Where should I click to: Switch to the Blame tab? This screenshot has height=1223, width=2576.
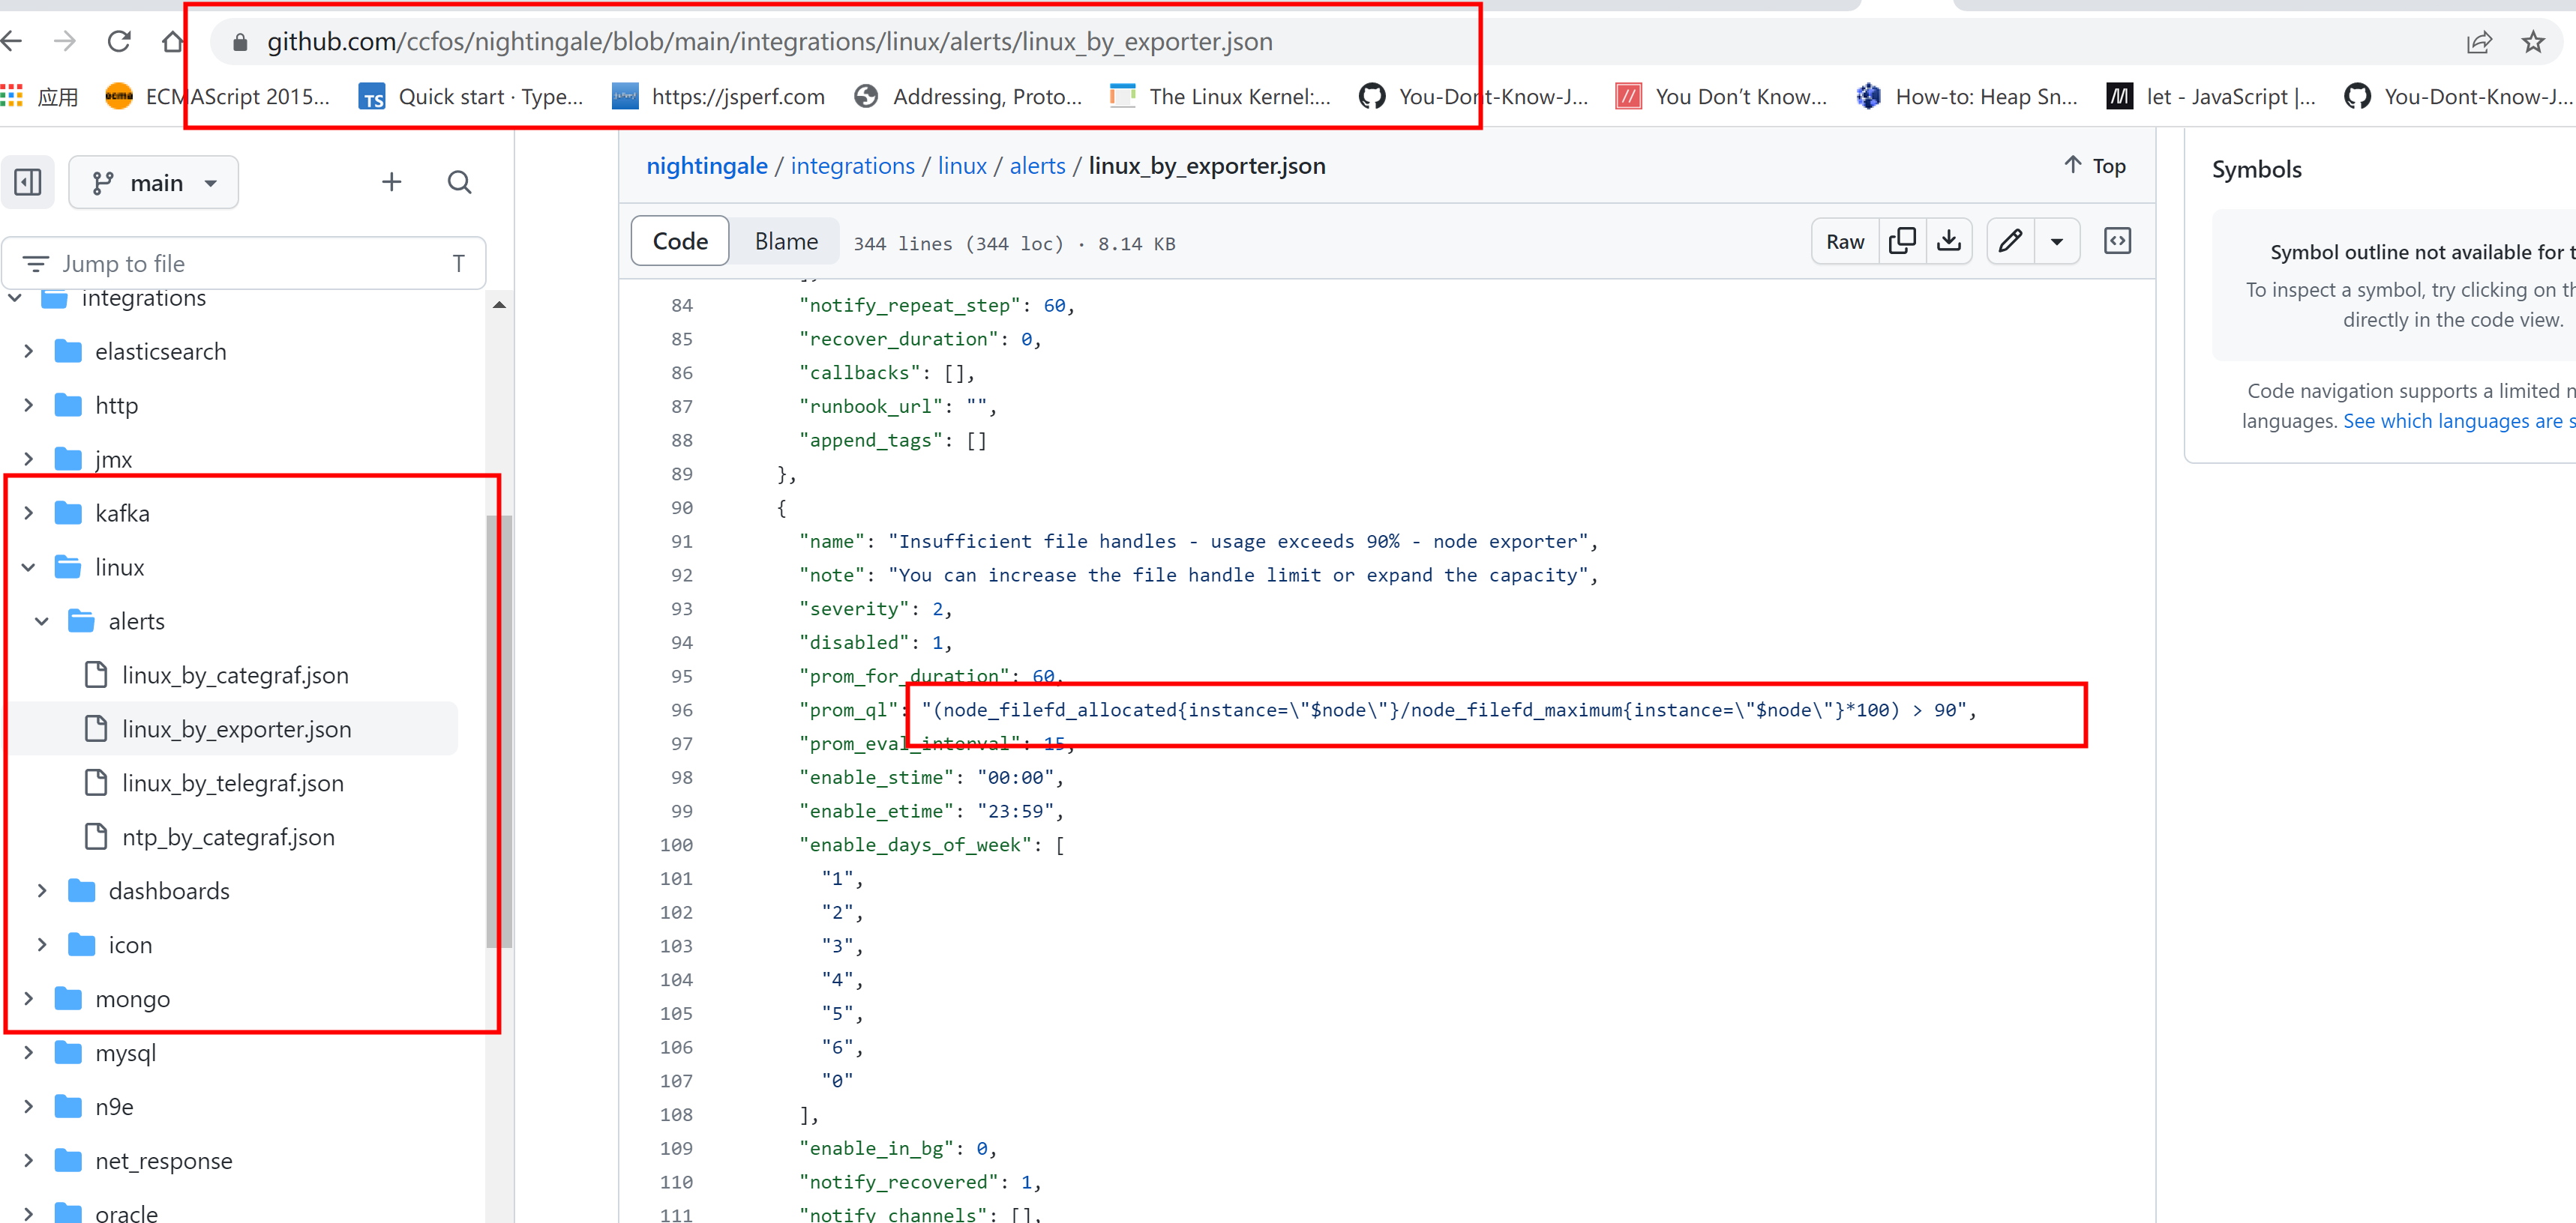click(786, 241)
